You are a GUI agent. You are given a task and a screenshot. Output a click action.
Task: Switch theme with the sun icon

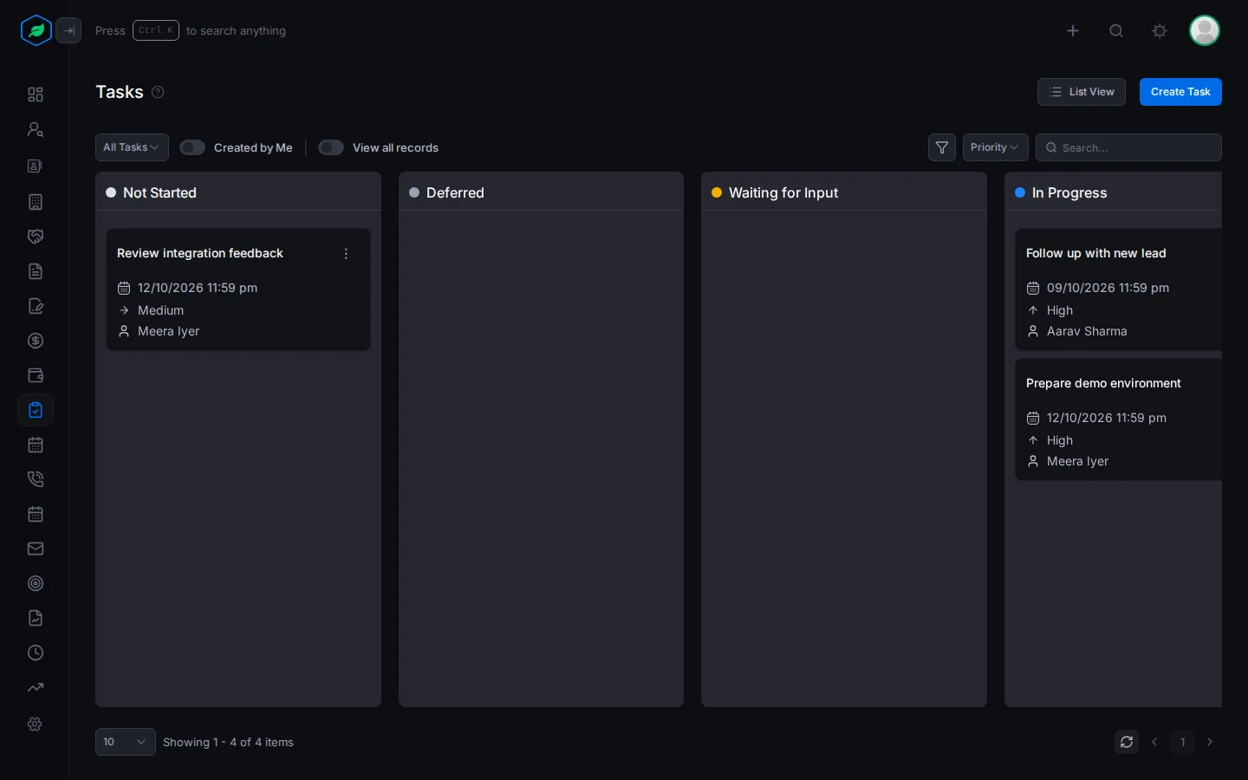tap(1160, 31)
